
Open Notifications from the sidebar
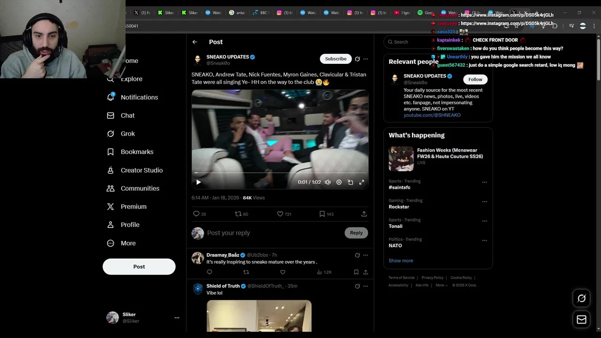pyautogui.click(x=133, y=97)
